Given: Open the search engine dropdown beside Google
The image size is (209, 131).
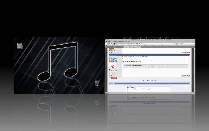Looking at the screenshot, I should coord(178,44).
